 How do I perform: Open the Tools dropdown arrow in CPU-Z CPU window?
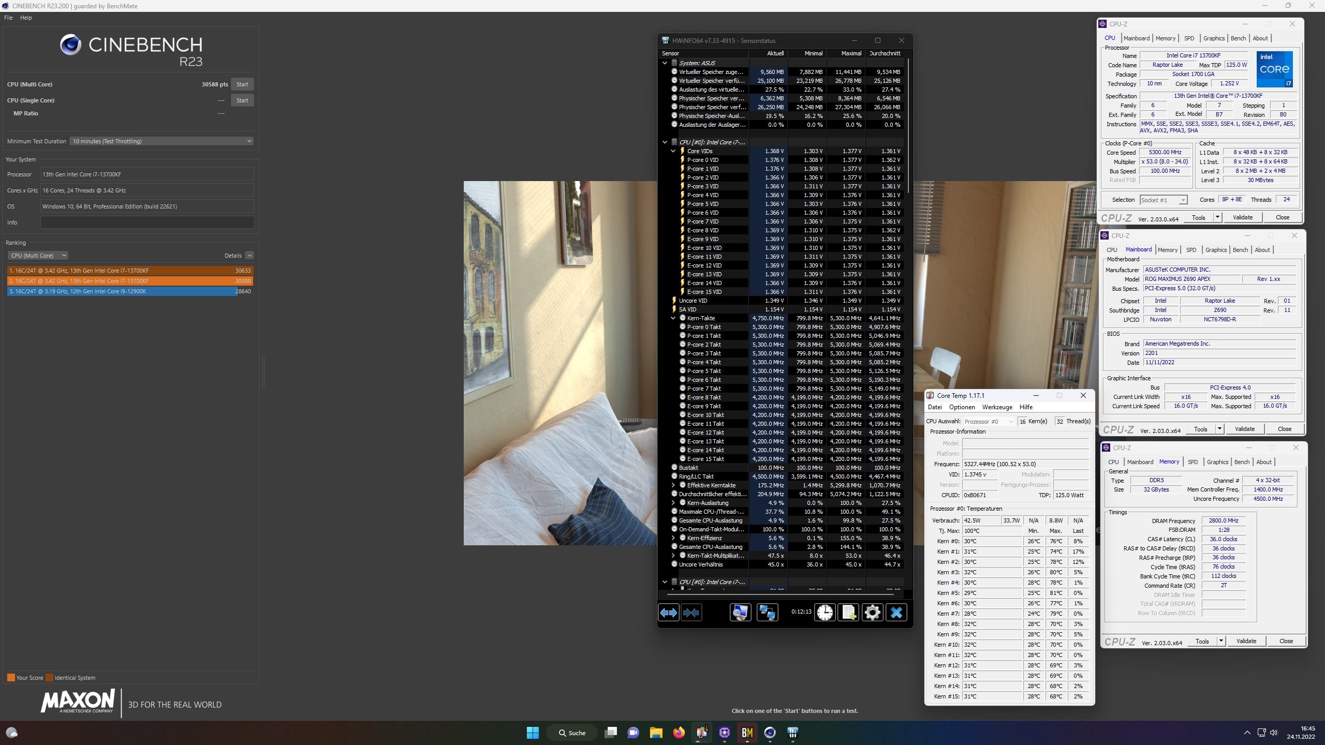click(1217, 217)
